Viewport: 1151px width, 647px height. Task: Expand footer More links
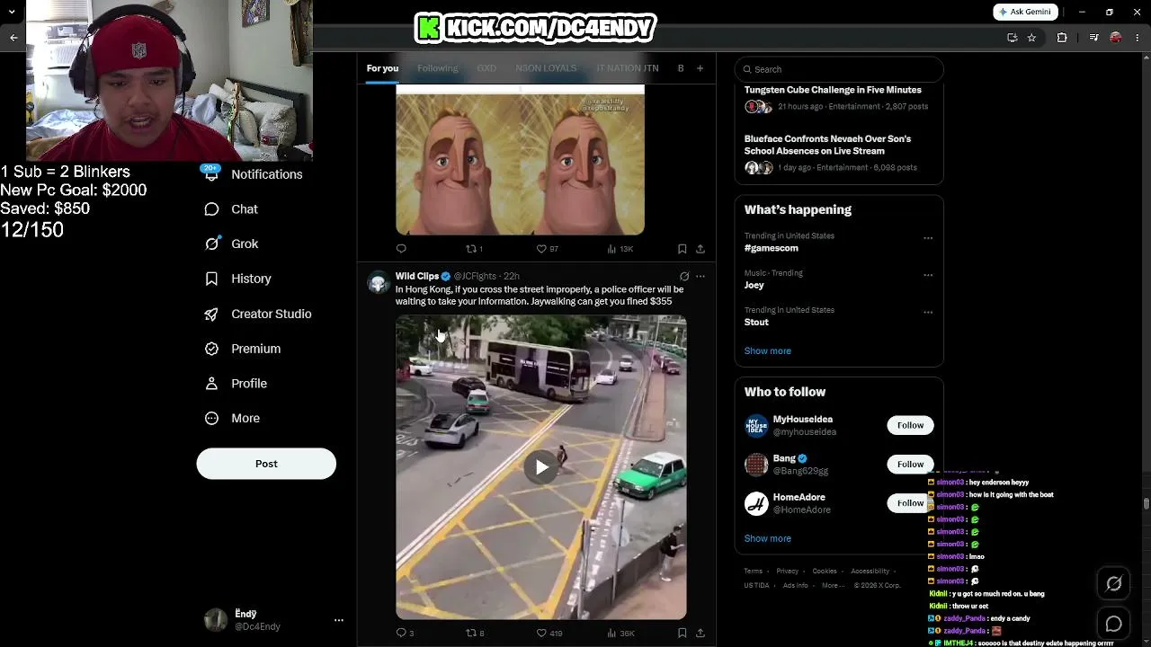click(833, 585)
